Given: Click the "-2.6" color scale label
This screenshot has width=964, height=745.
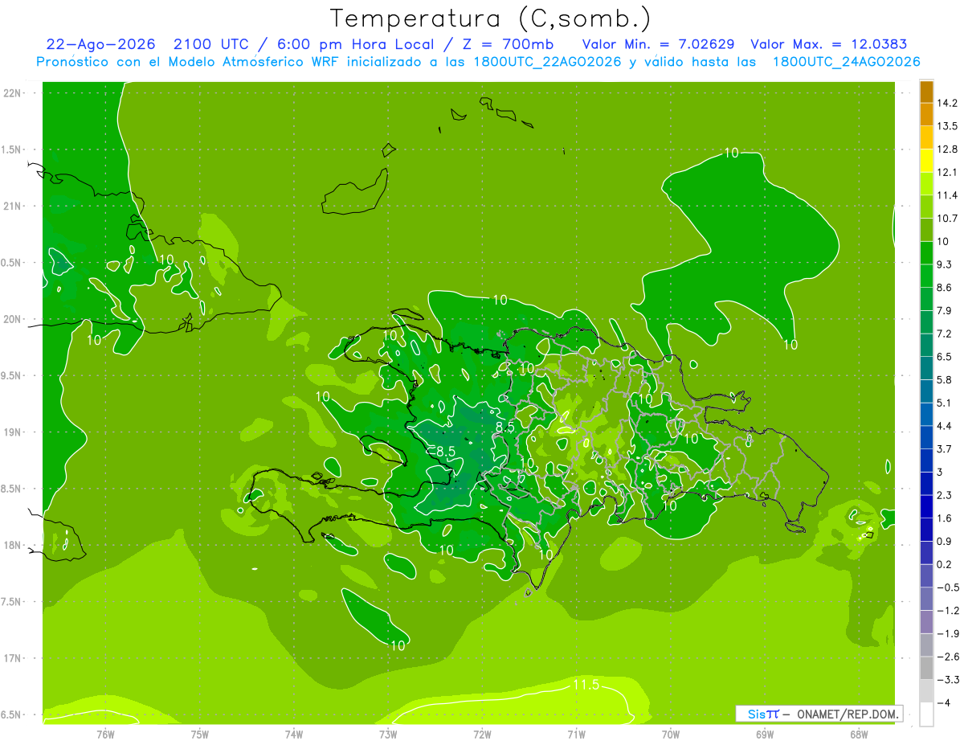Looking at the screenshot, I should click(948, 657).
